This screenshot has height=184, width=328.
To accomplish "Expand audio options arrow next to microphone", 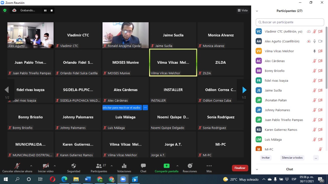I will [x=31, y=166].
